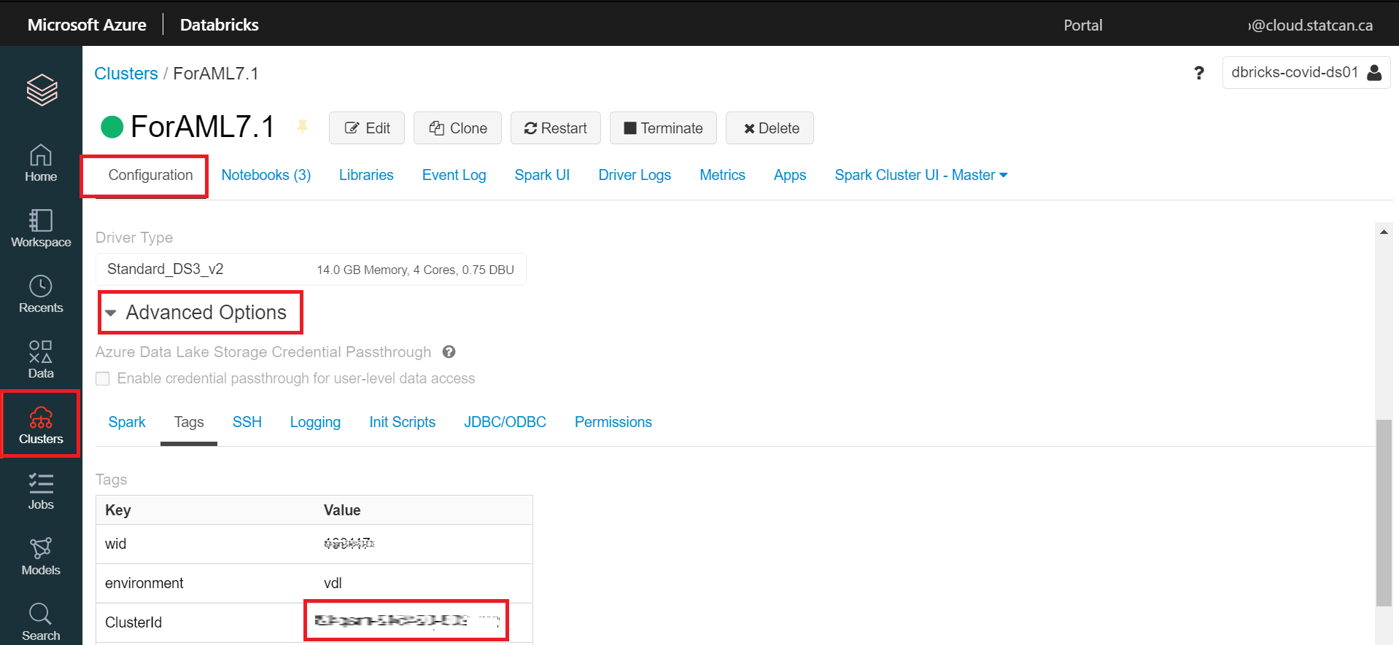Open Jobs in the sidebar
Screen dimensions: 1399x645
(x=41, y=490)
